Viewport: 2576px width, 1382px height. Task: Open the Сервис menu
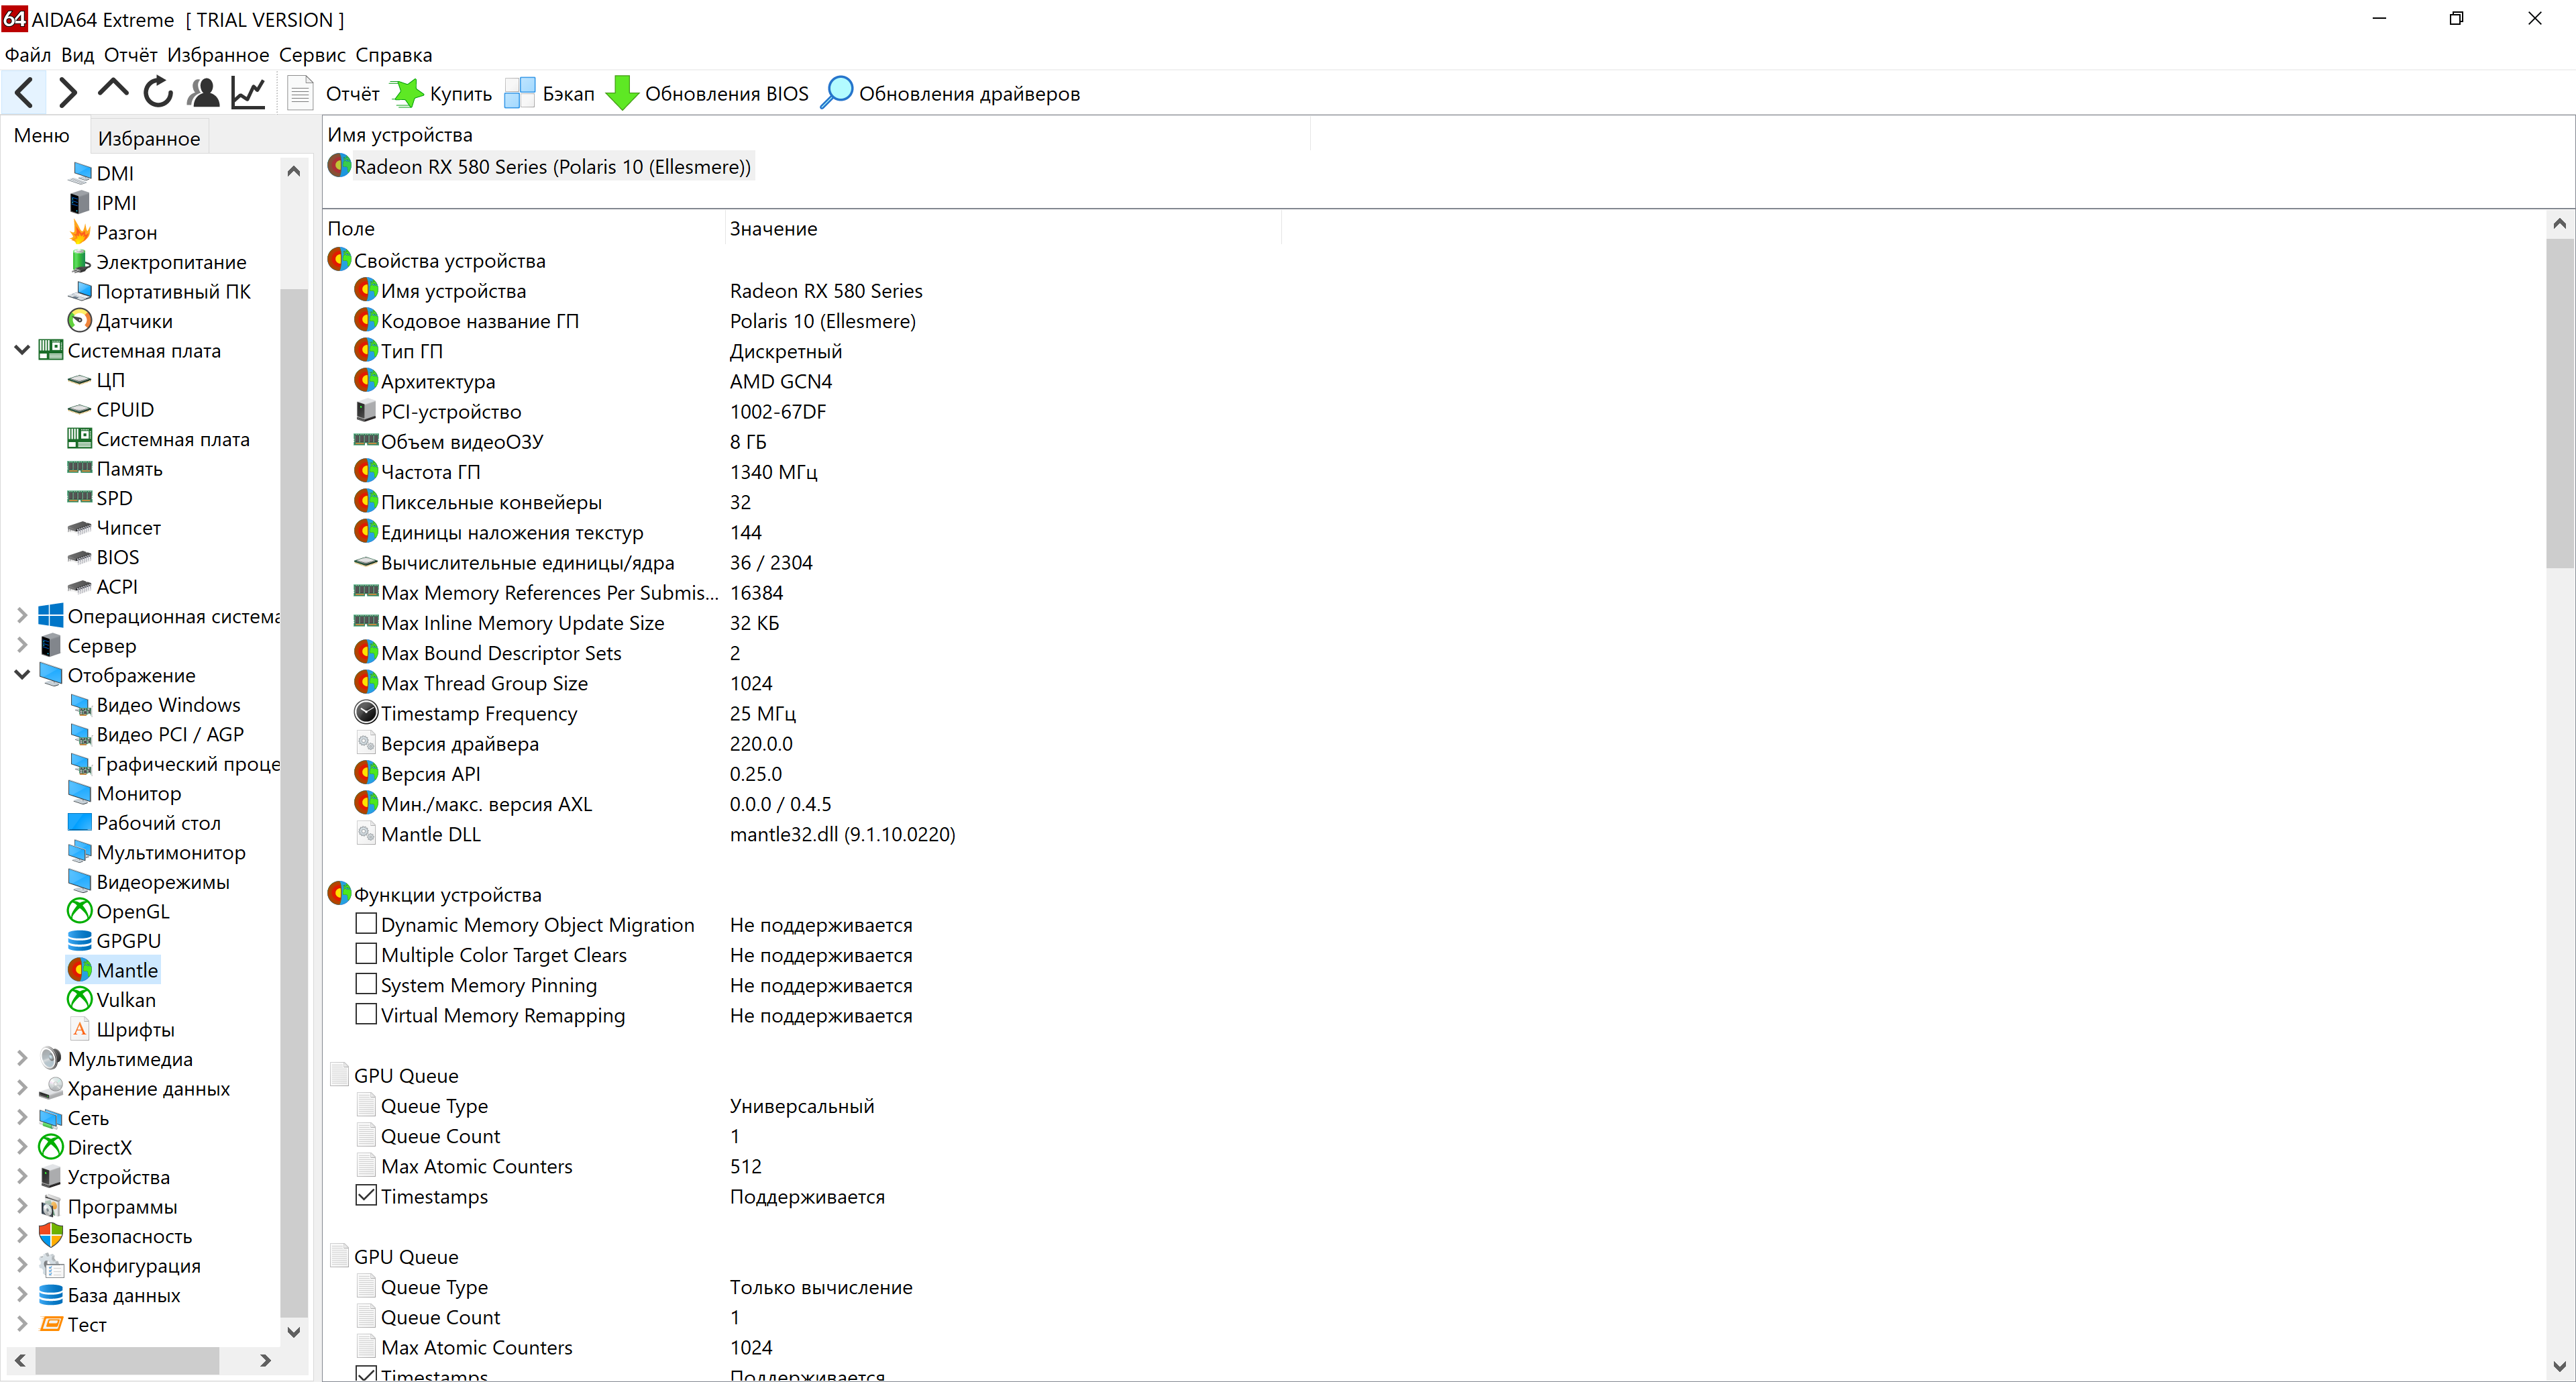[312, 55]
